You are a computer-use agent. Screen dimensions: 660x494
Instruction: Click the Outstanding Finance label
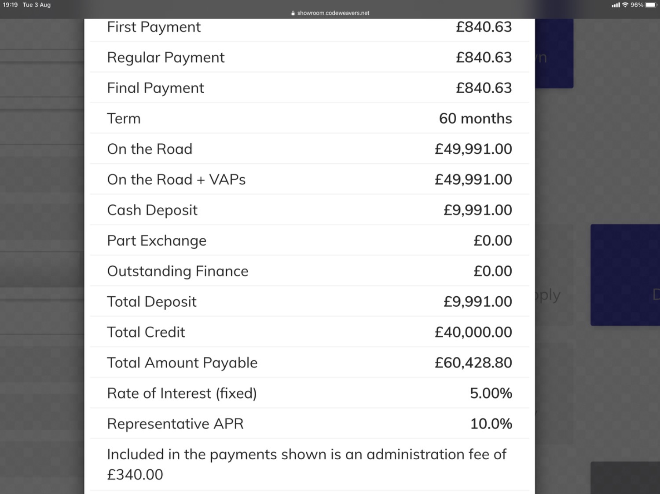point(178,271)
